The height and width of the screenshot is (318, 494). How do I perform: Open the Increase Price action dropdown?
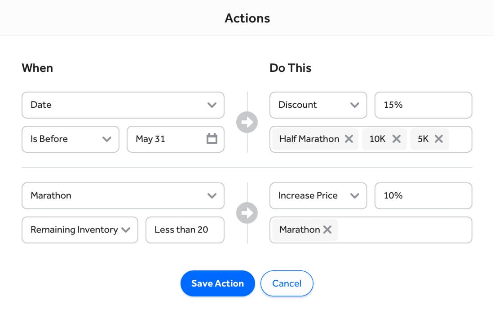point(318,196)
